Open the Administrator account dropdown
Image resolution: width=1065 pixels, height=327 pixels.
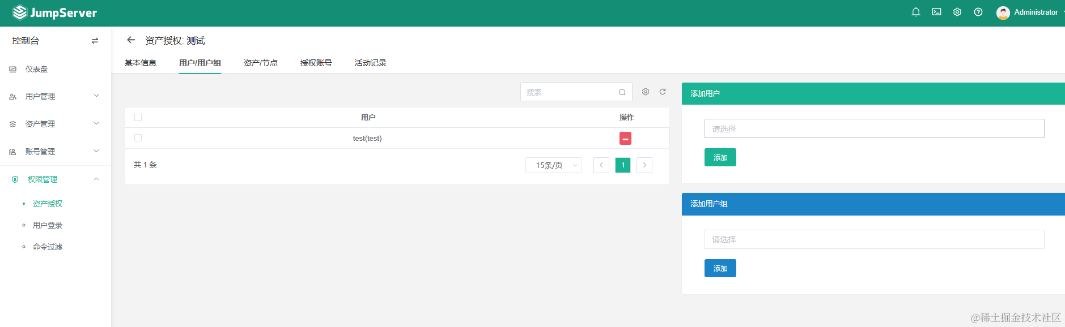[1036, 12]
